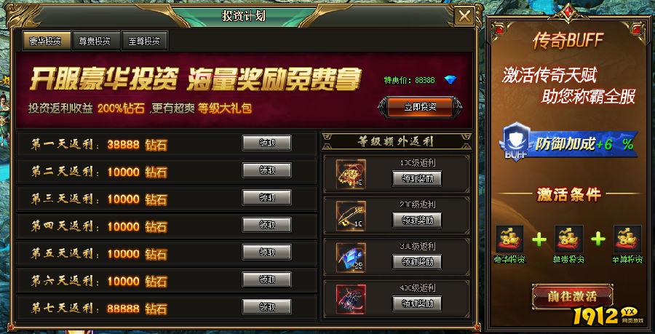
Task: Claim the level 400 rebate reward
Action: pos(416,303)
